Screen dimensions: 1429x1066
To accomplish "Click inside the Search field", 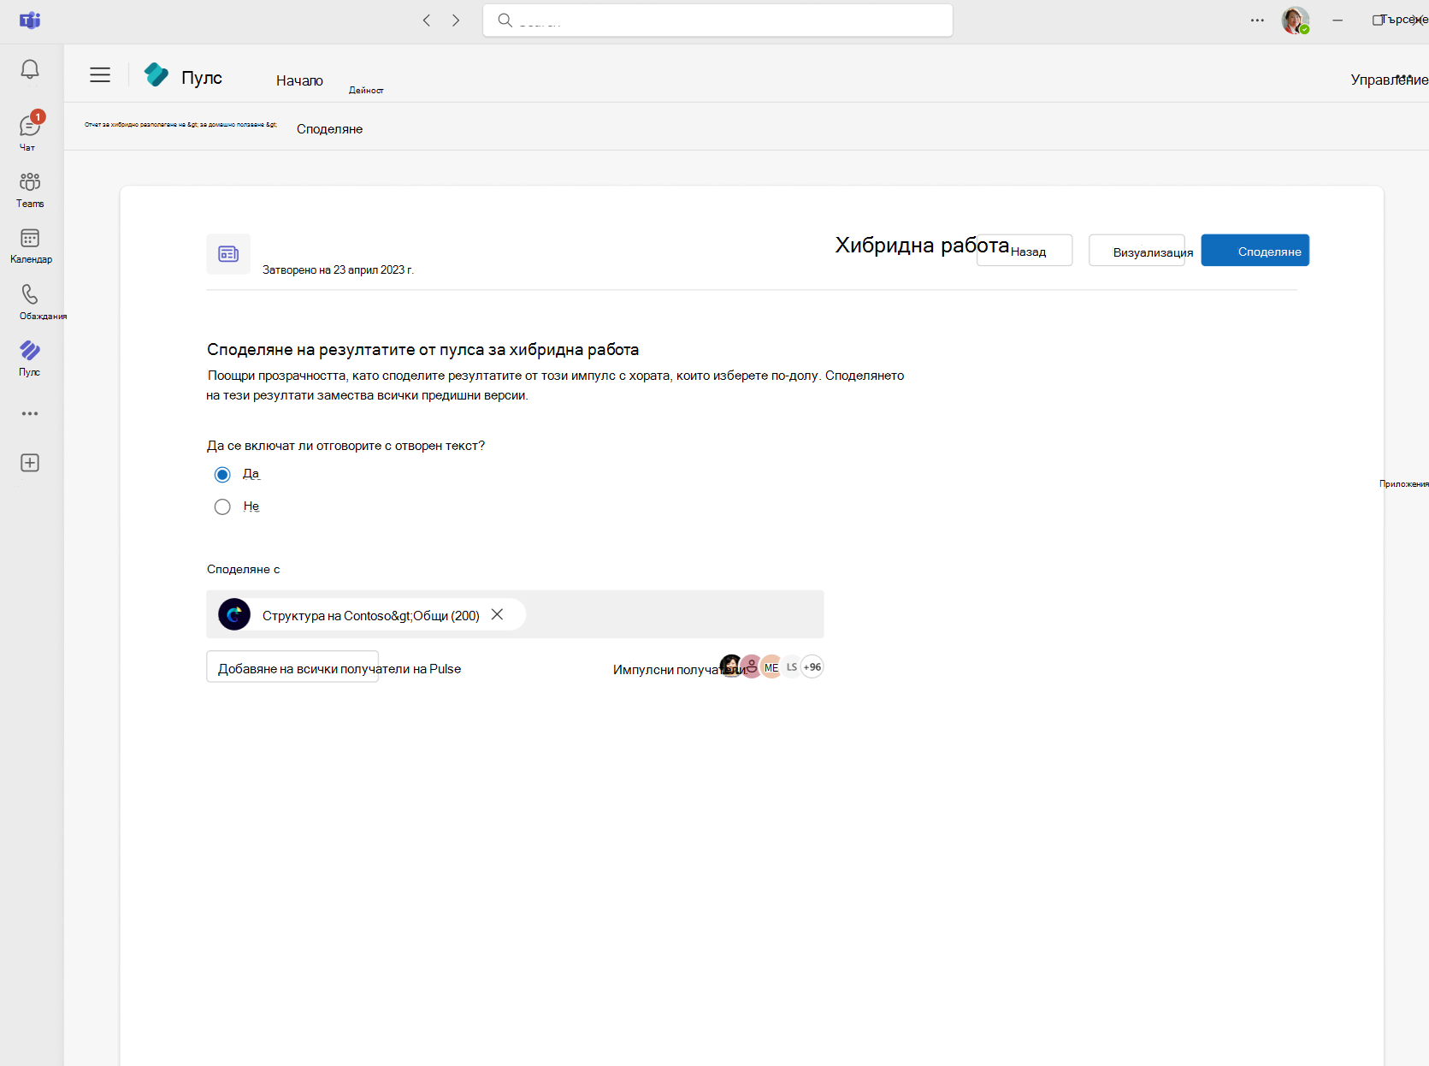I will click(x=717, y=20).
